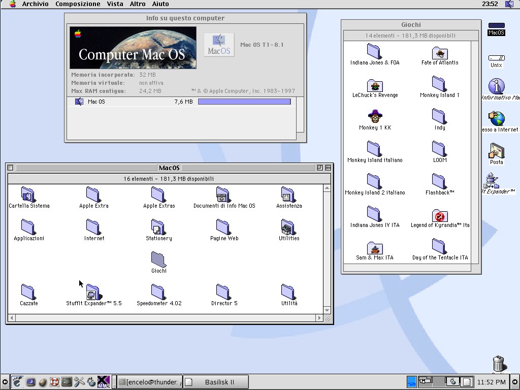Viewport: 520px width, 390px height.
Task: Select the Assistenza folder
Action: click(289, 198)
